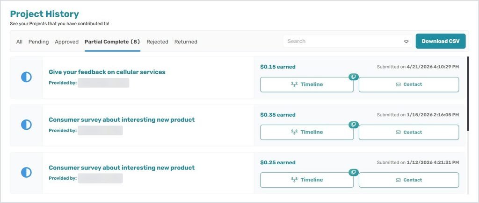
Task: Click half-circle status icon for $0.35 survey
Action: pos(26,125)
